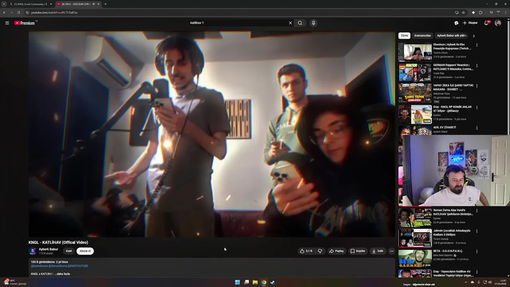Open options for Ebonivon video
The image size is (510, 287).
pyautogui.click(x=477, y=45)
